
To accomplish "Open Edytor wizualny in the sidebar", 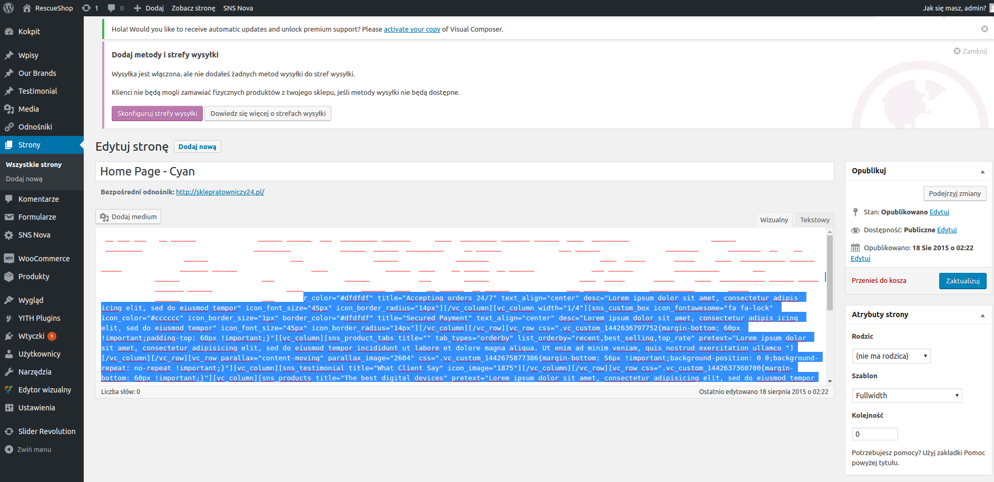I will coord(44,390).
